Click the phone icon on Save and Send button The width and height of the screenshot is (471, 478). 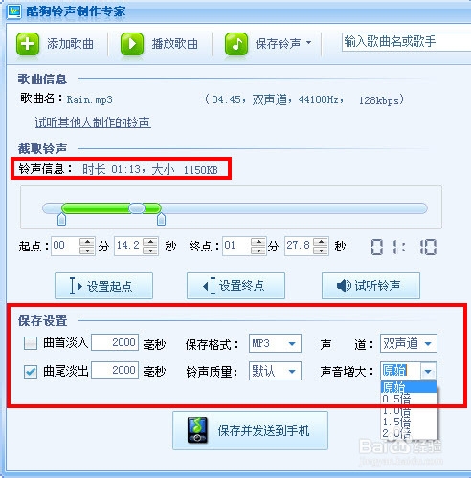(x=197, y=430)
